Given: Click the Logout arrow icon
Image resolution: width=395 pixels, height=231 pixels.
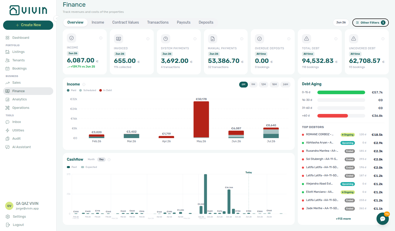Looking at the screenshot, I should click(x=8, y=225).
